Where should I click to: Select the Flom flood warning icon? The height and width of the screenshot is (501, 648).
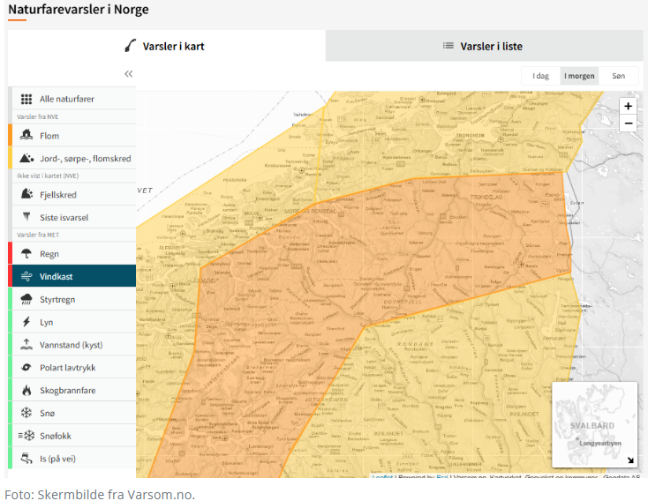pyautogui.click(x=26, y=136)
